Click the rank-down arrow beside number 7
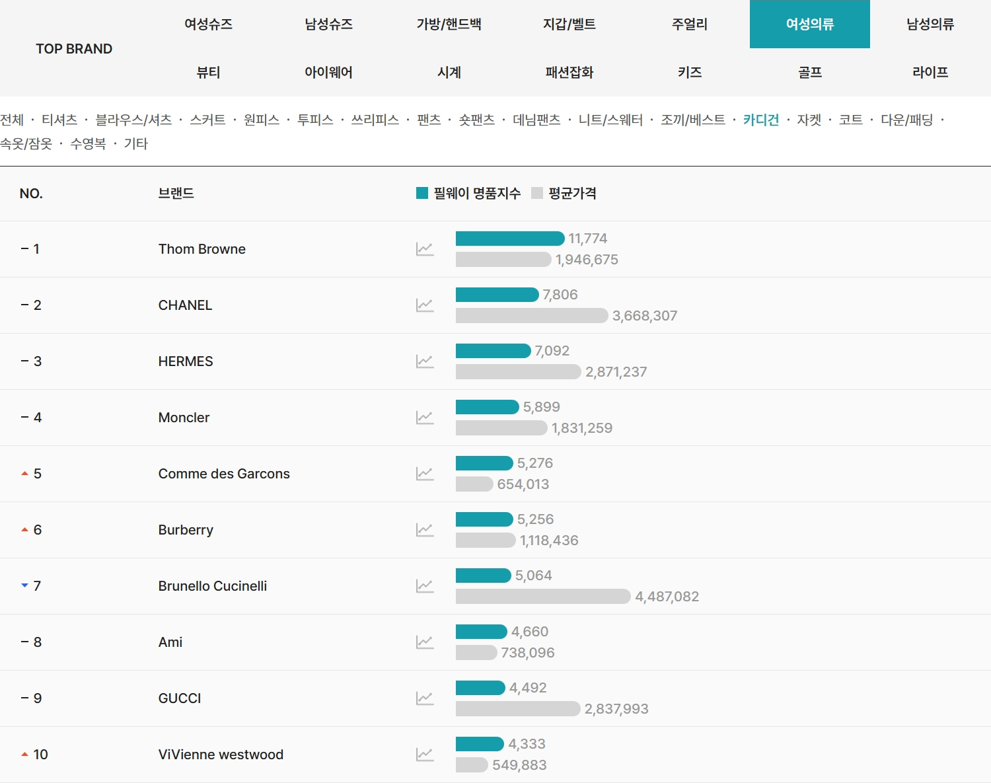This screenshot has height=783, width=991. (24, 585)
